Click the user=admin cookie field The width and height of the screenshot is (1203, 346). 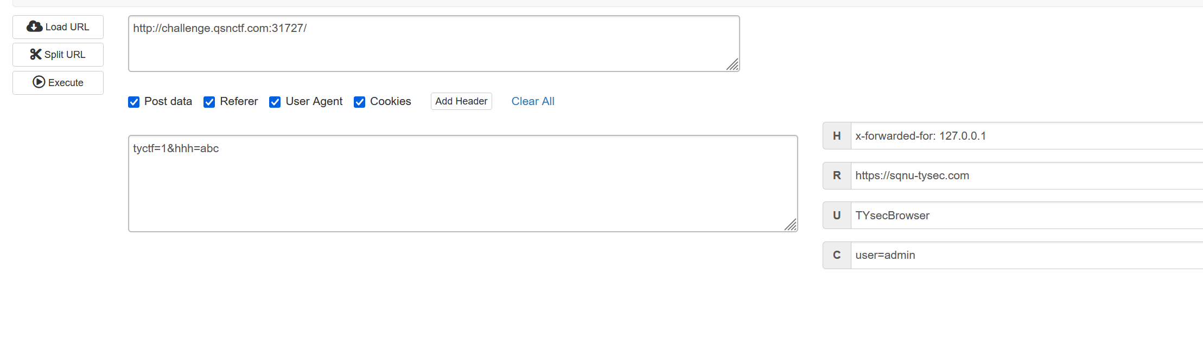pyautogui.click(x=1027, y=255)
